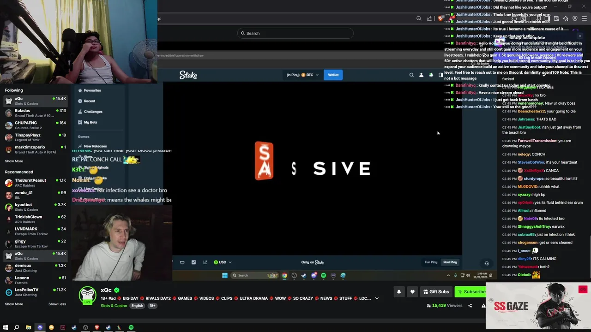This screenshot has height=332, width=591.
Task: Click Discord on the bottom taskbar
Action: pyautogui.click(x=40, y=327)
